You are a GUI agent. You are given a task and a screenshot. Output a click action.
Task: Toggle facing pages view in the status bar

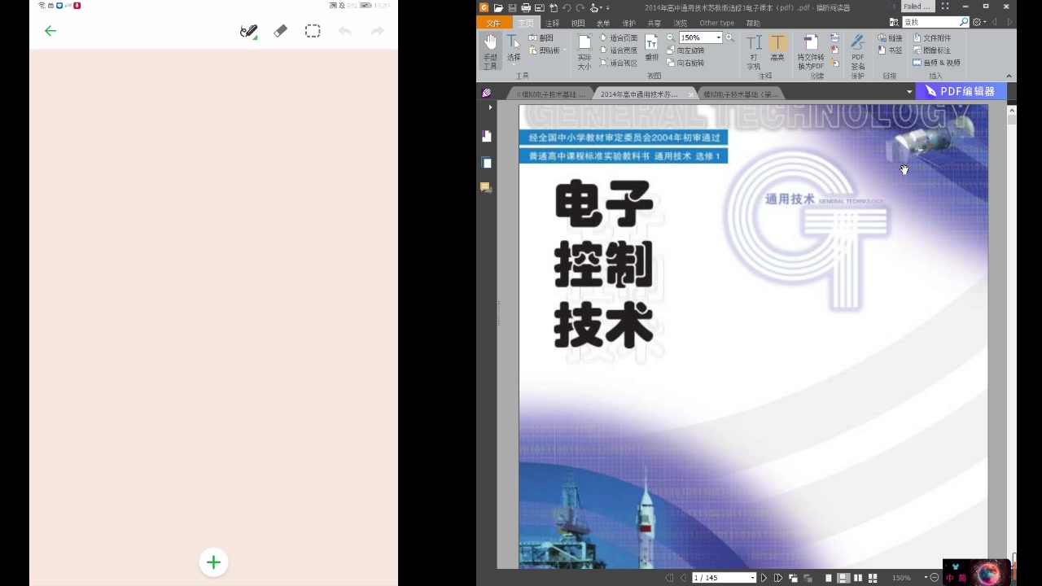click(858, 577)
